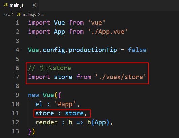This screenshot has height=138, width=179.
Task: Expand chevron after src breadcrumb
Action: pos(12,14)
